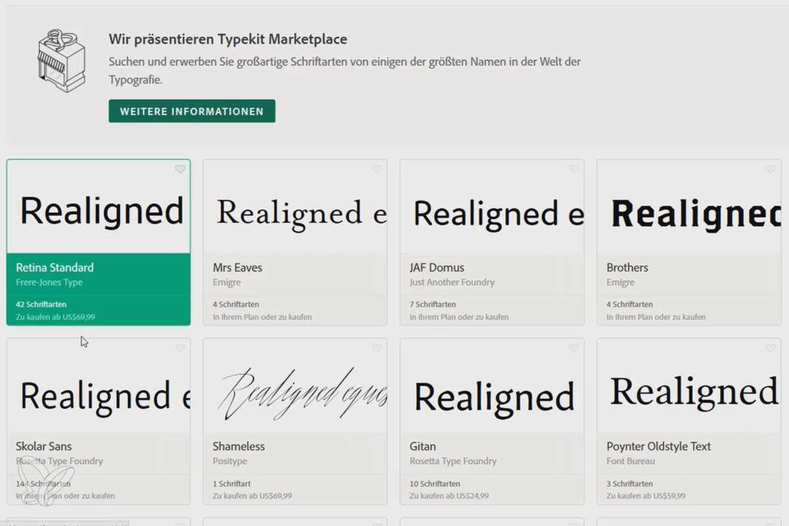Open Rosetta Type Foundry under Skolar Sans
This screenshot has width=789, height=526.
click(x=59, y=462)
